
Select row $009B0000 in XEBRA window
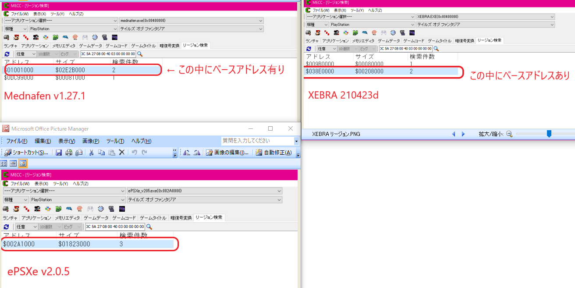coord(381,64)
